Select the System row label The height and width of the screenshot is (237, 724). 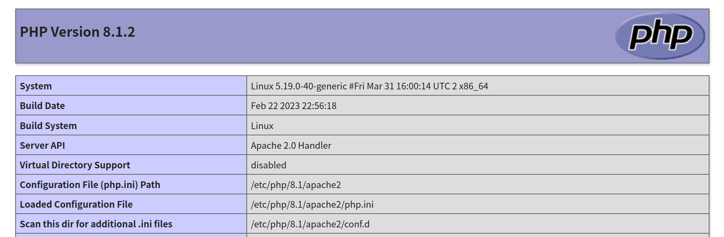[x=36, y=86]
